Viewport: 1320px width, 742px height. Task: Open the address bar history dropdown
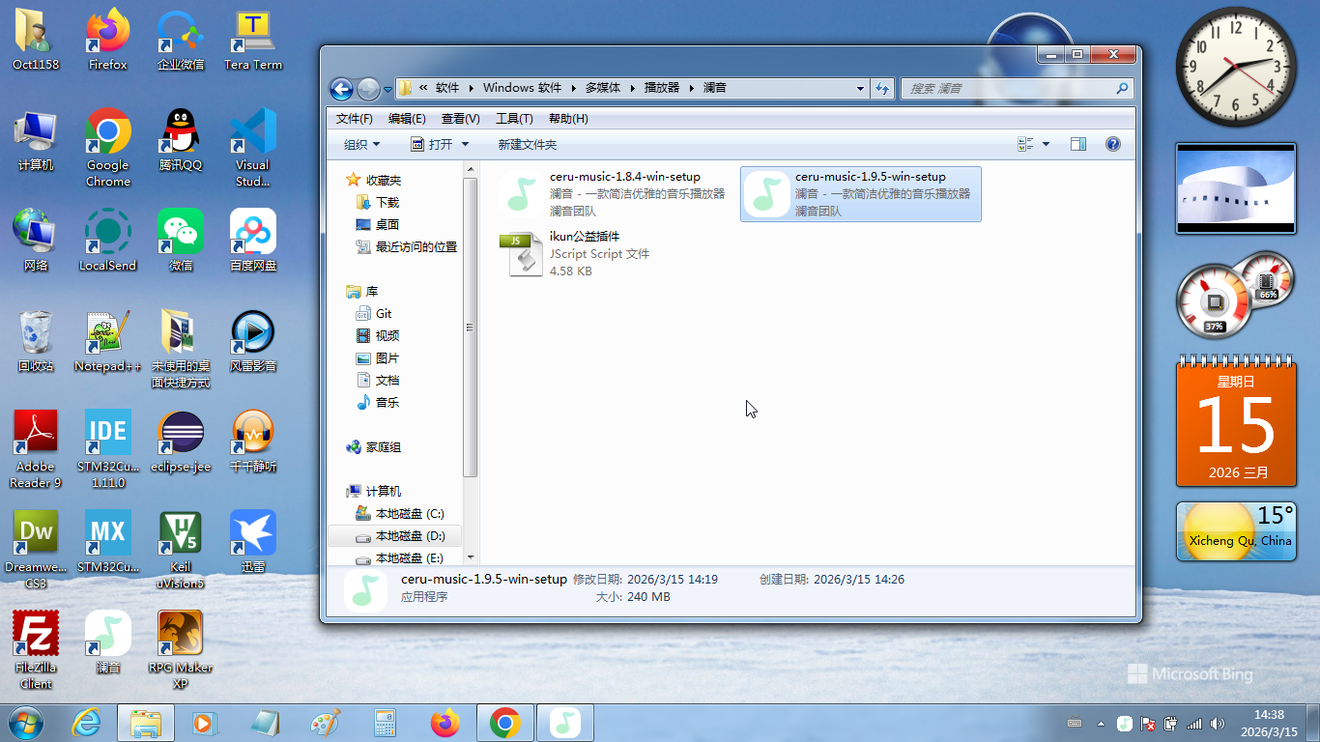(860, 88)
